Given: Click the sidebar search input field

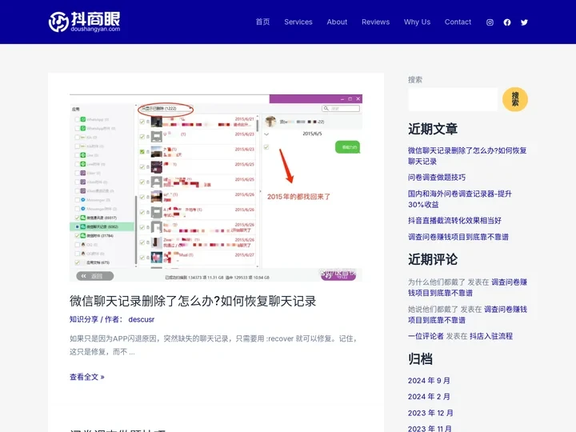Looking at the screenshot, I should point(453,99).
